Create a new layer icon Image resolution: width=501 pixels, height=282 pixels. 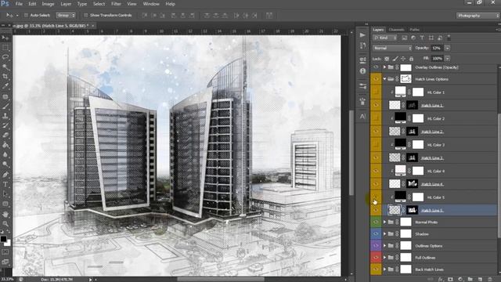point(480,279)
